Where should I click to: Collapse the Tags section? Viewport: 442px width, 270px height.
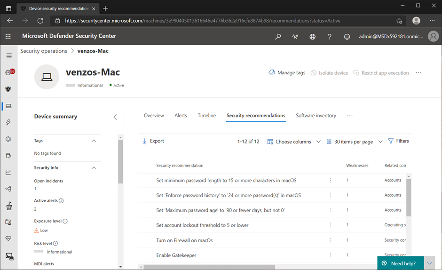pos(94,141)
